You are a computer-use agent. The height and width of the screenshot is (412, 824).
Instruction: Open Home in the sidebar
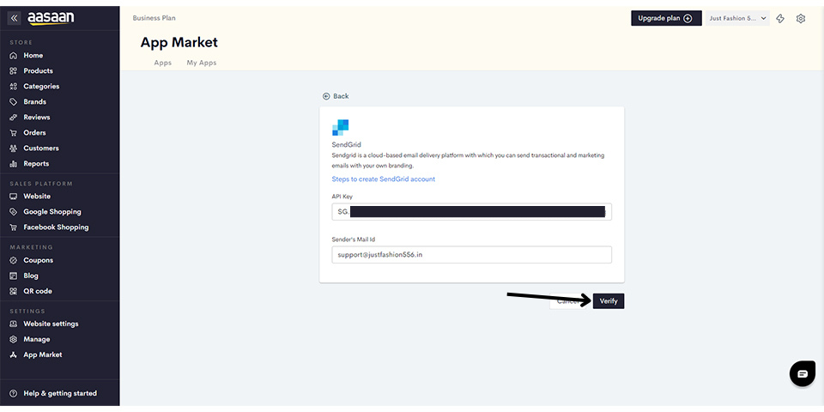(x=33, y=56)
